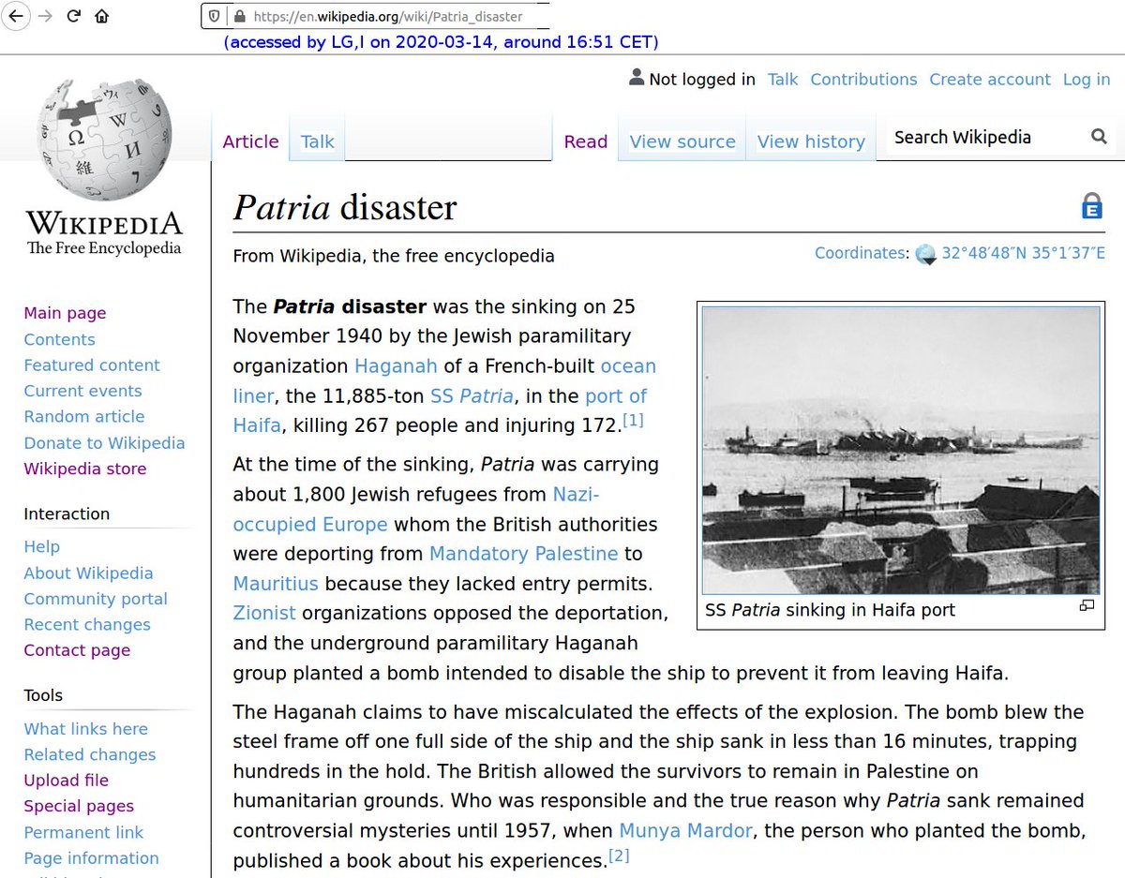Image resolution: width=1125 pixels, height=878 pixels.
Task: Open Current events in sidebar
Action: pos(82,391)
